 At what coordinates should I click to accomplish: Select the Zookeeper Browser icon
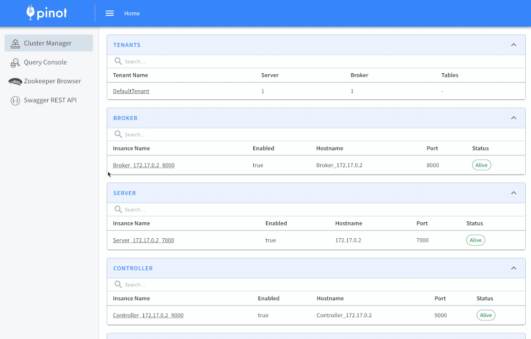pyautogui.click(x=15, y=81)
